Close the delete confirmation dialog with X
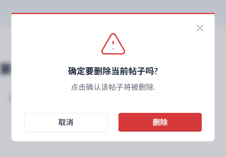The image size is (226, 157). 200,28
